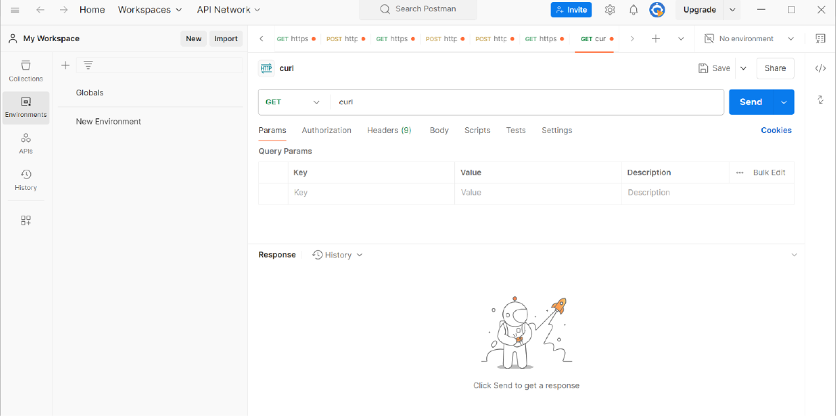Click the Share button
Image resolution: width=836 pixels, height=416 pixels.
(x=775, y=68)
